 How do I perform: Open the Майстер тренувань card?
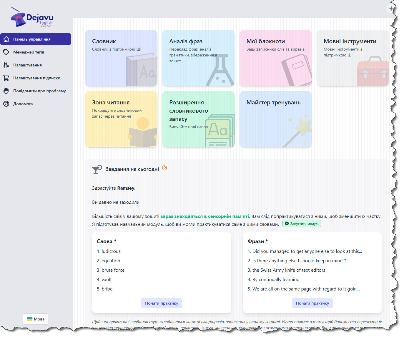[x=275, y=119]
